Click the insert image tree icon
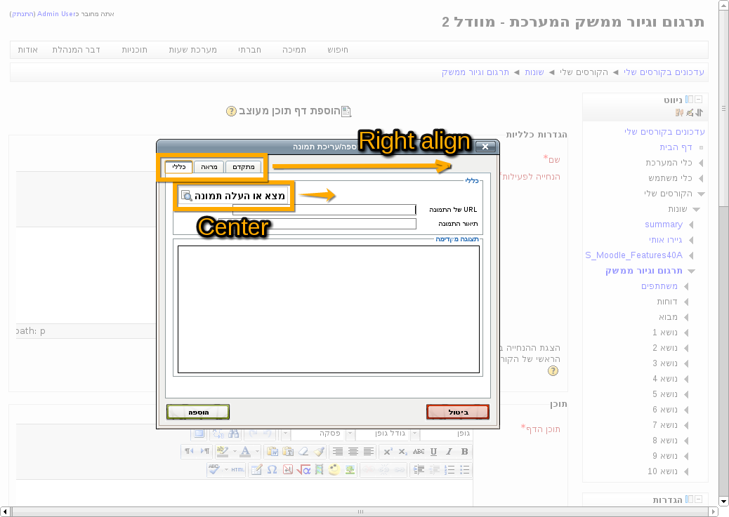Viewport: 729px width, 517px height. pos(350,470)
